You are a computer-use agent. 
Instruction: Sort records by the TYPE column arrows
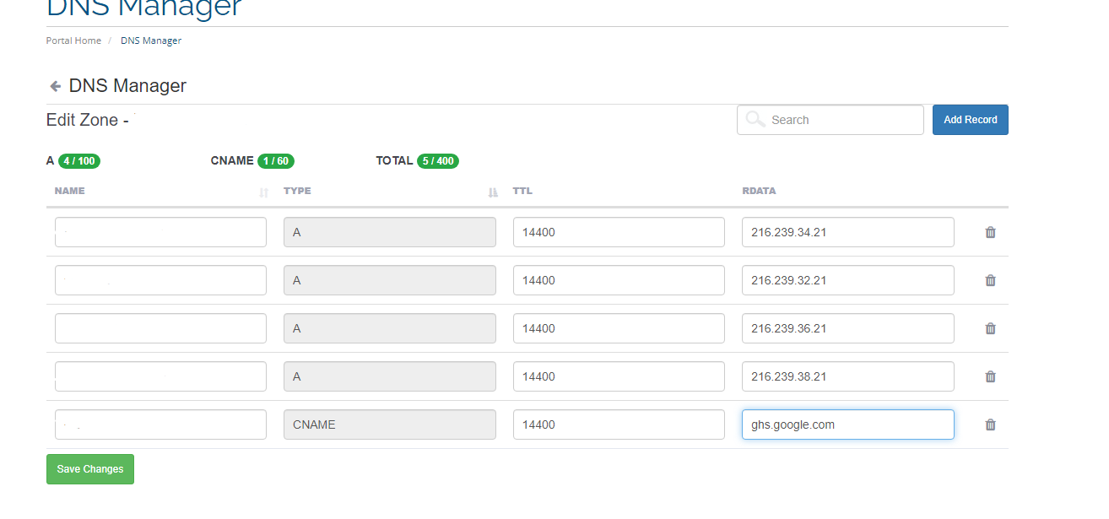493,192
